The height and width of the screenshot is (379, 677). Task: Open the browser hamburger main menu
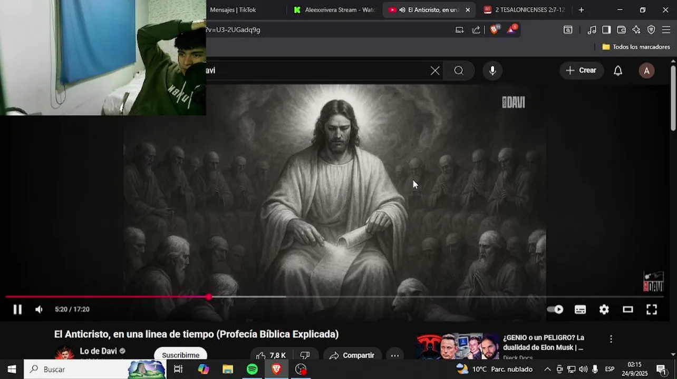[666, 30]
